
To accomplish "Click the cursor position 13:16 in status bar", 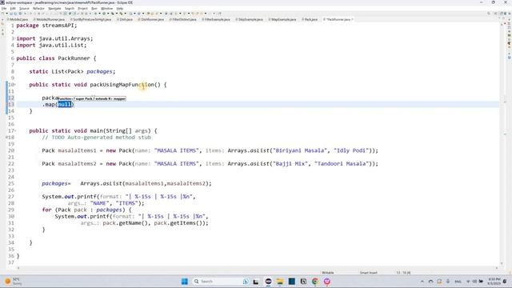I will click(x=403, y=273).
